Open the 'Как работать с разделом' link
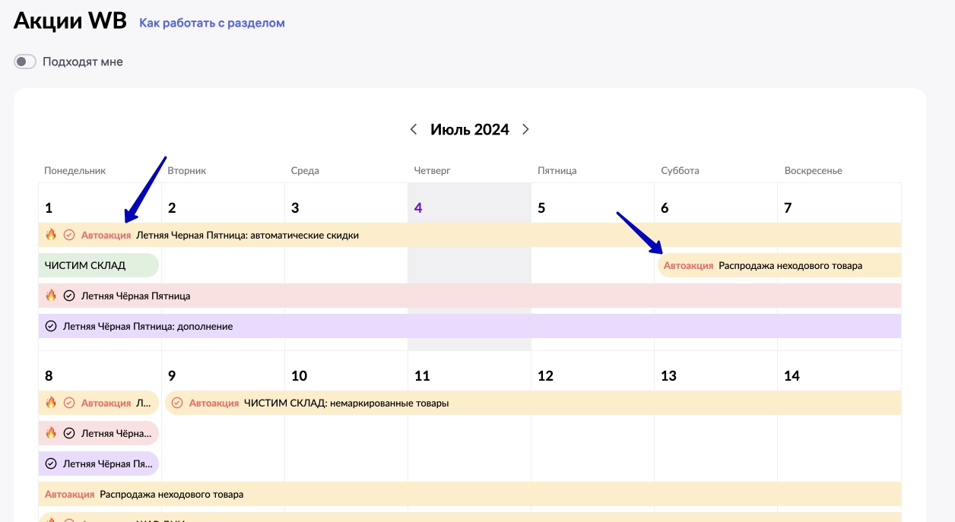The width and height of the screenshot is (955, 522). tap(212, 23)
